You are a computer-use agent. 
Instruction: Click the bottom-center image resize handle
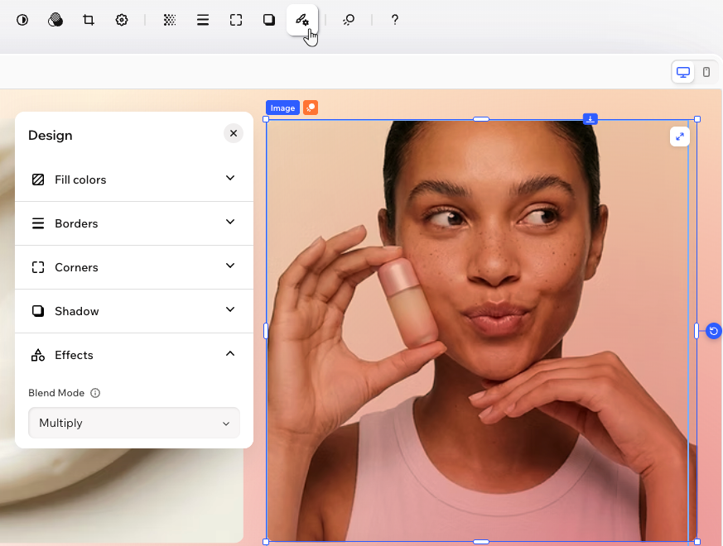click(x=481, y=542)
